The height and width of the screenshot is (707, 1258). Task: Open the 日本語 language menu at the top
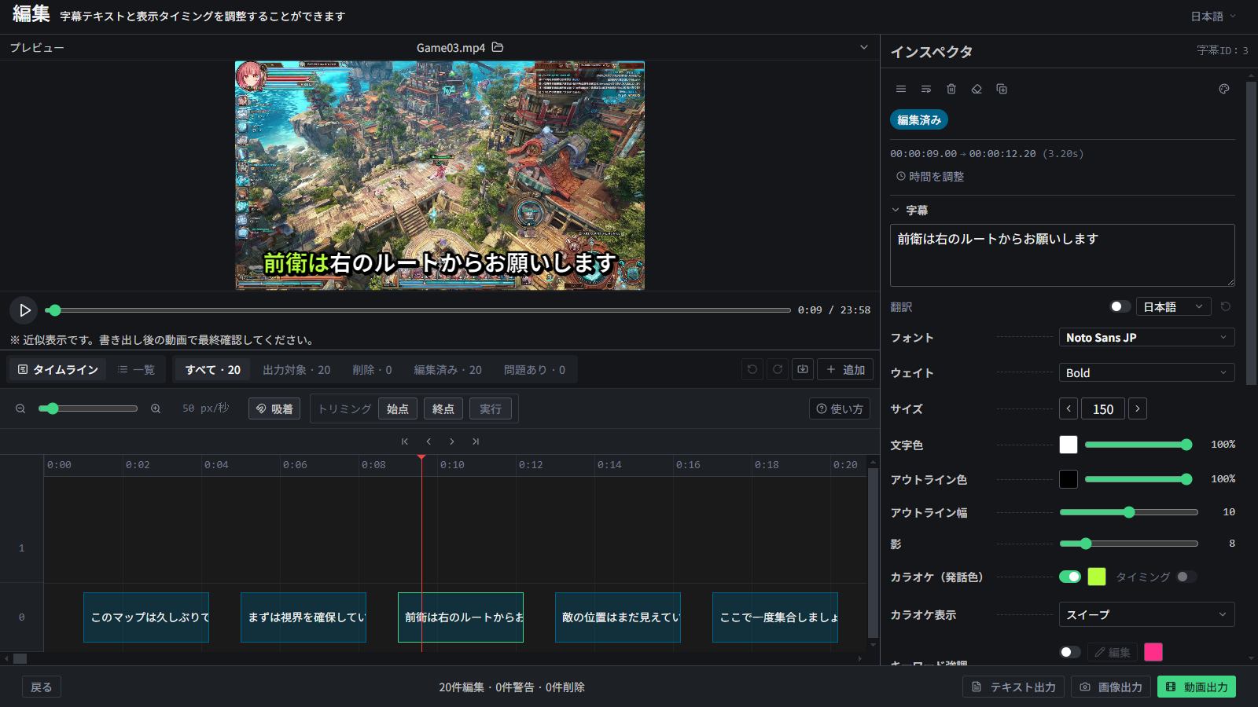[1213, 16]
